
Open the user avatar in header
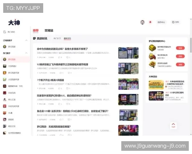[142, 22]
